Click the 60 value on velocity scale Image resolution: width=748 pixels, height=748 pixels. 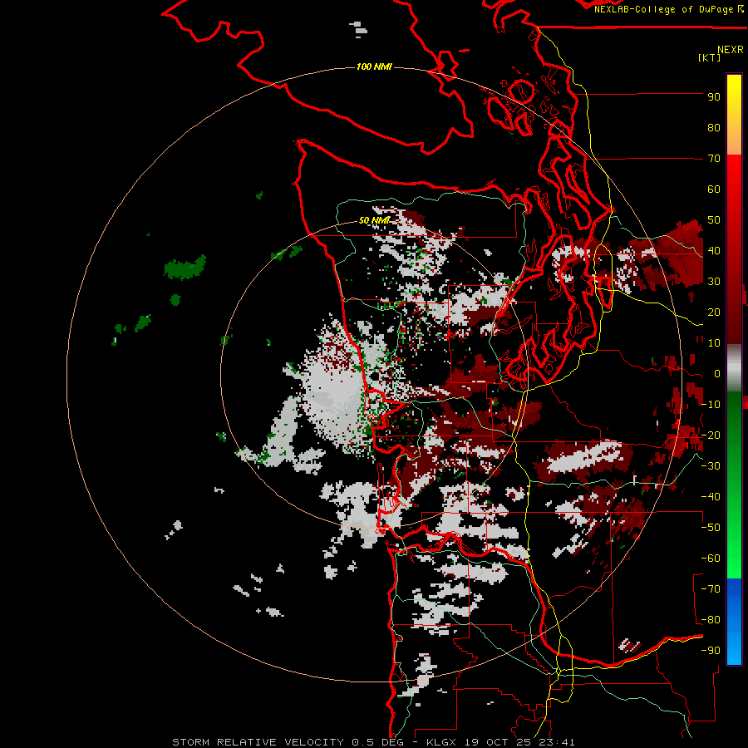[x=714, y=189]
